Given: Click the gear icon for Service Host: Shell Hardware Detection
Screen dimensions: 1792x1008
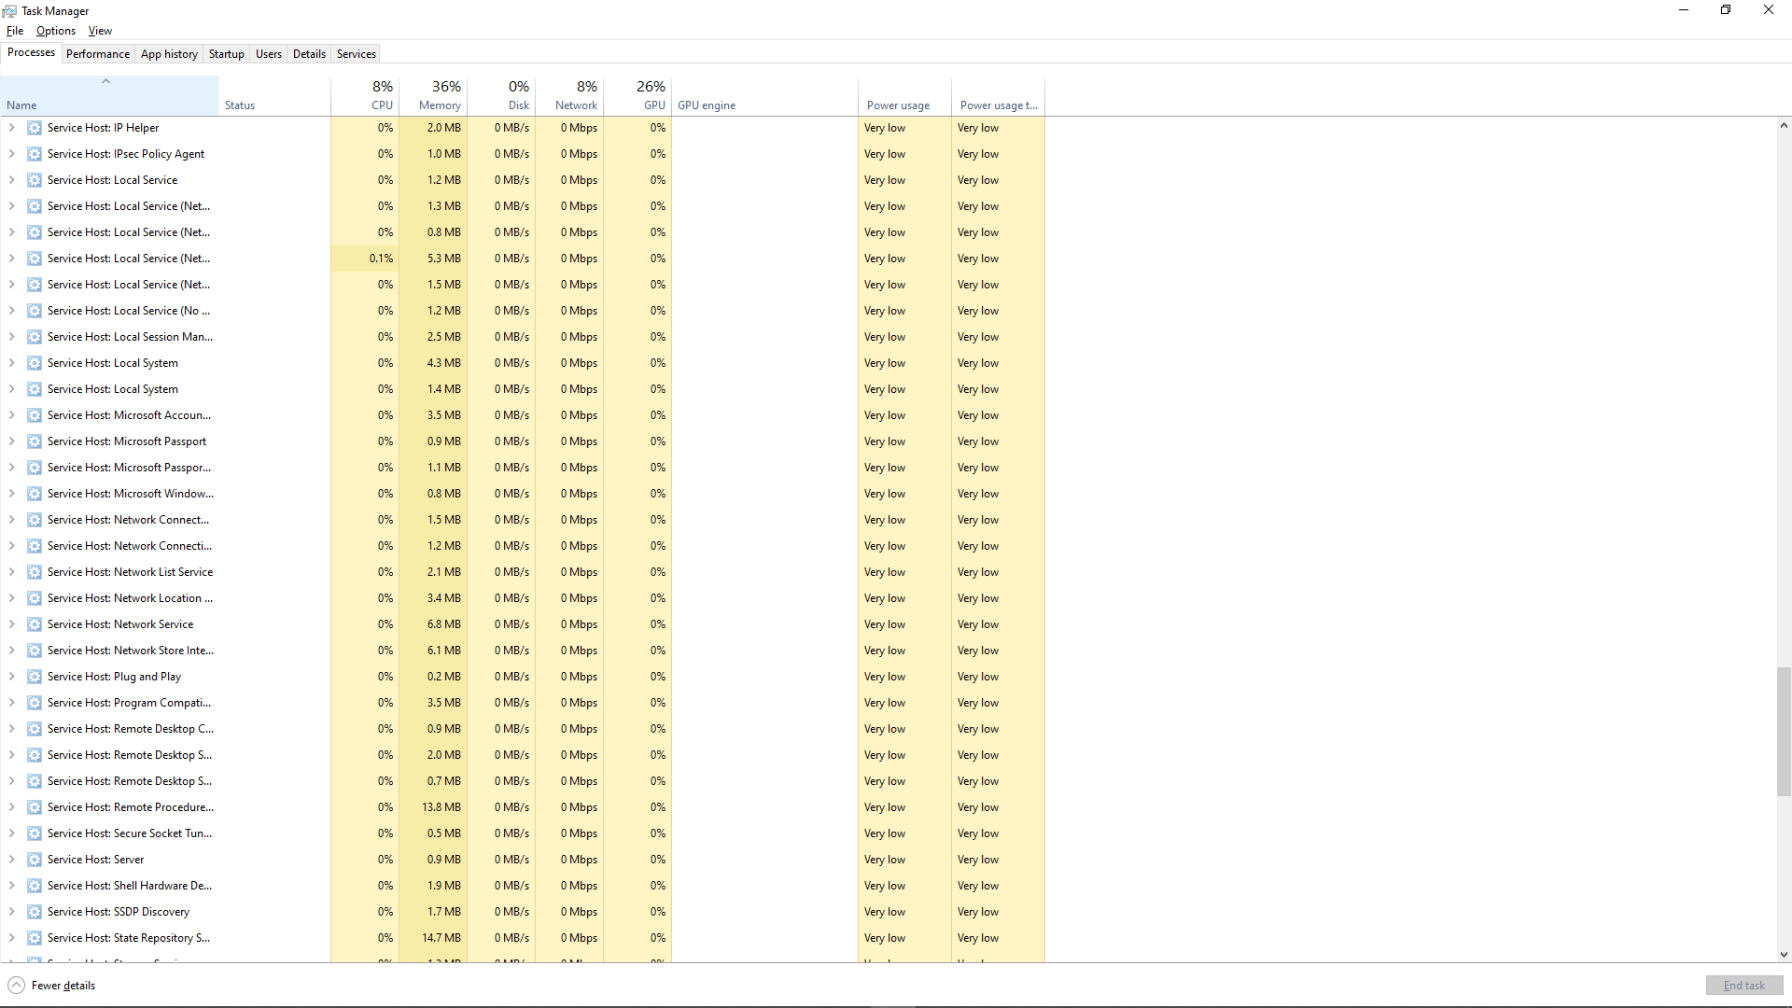Looking at the screenshot, I should pos(35,886).
